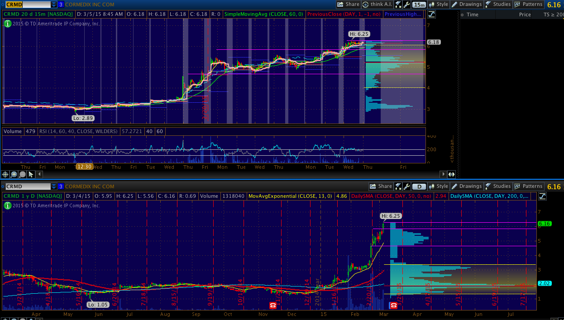Open the symbol dropdown in the upper chart
The image size is (564, 320).
pyautogui.click(x=54, y=5)
